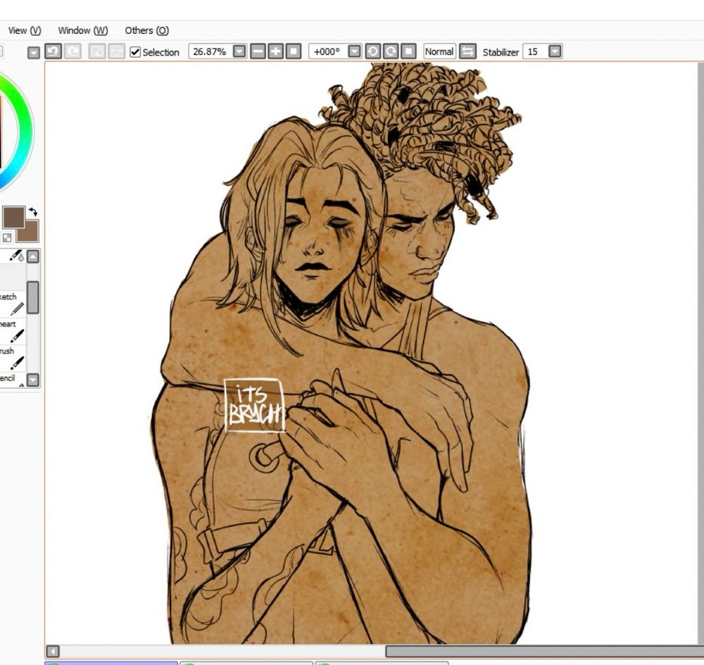Pick the background color swatch
The height and width of the screenshot is (665, 704).
[x=30, y=232]
